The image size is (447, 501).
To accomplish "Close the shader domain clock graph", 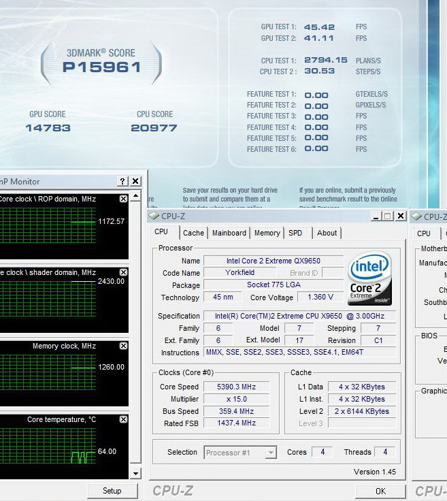I will [123, 272].
